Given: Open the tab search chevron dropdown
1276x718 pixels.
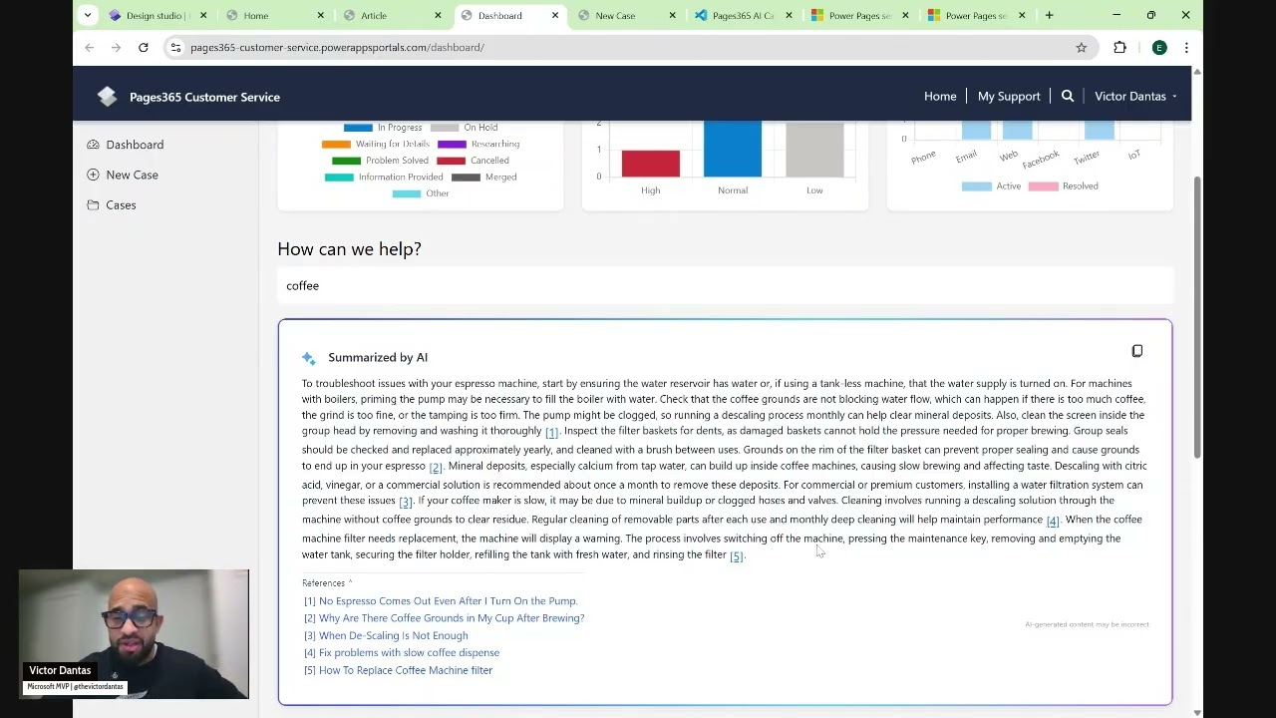Looking at the screenshot, I should [x=88, y=15].
